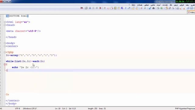Collapse the <body> fold block

coord(5,43)
